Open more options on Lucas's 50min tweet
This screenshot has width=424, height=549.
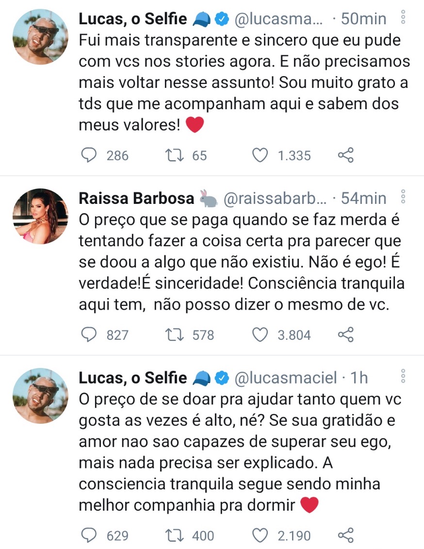click(x=402, y=18)
